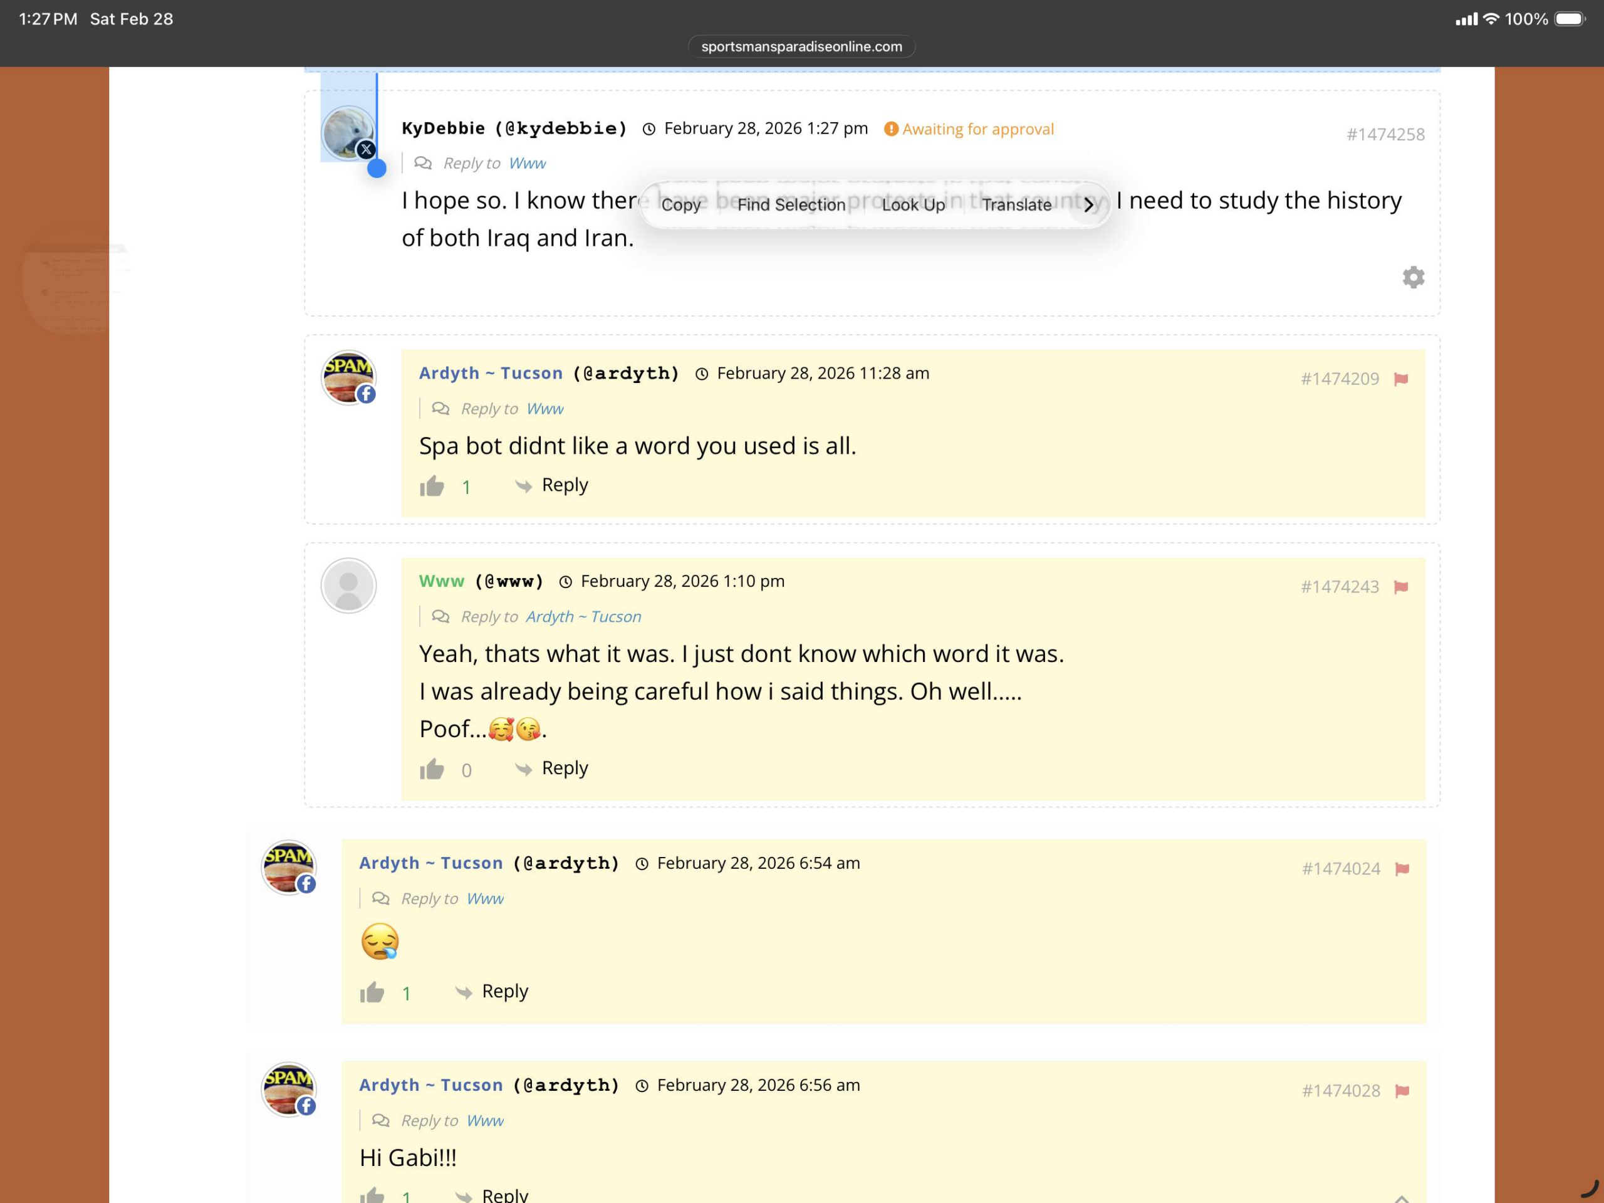This screenshot has width=1604, height=1203.
Task: Reply to Www's 1:10 pm post
Action: click(x=552, y=768)
